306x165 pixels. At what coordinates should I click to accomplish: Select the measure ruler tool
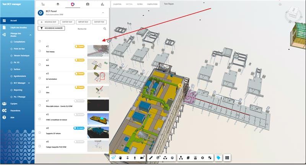click(151, 157)
